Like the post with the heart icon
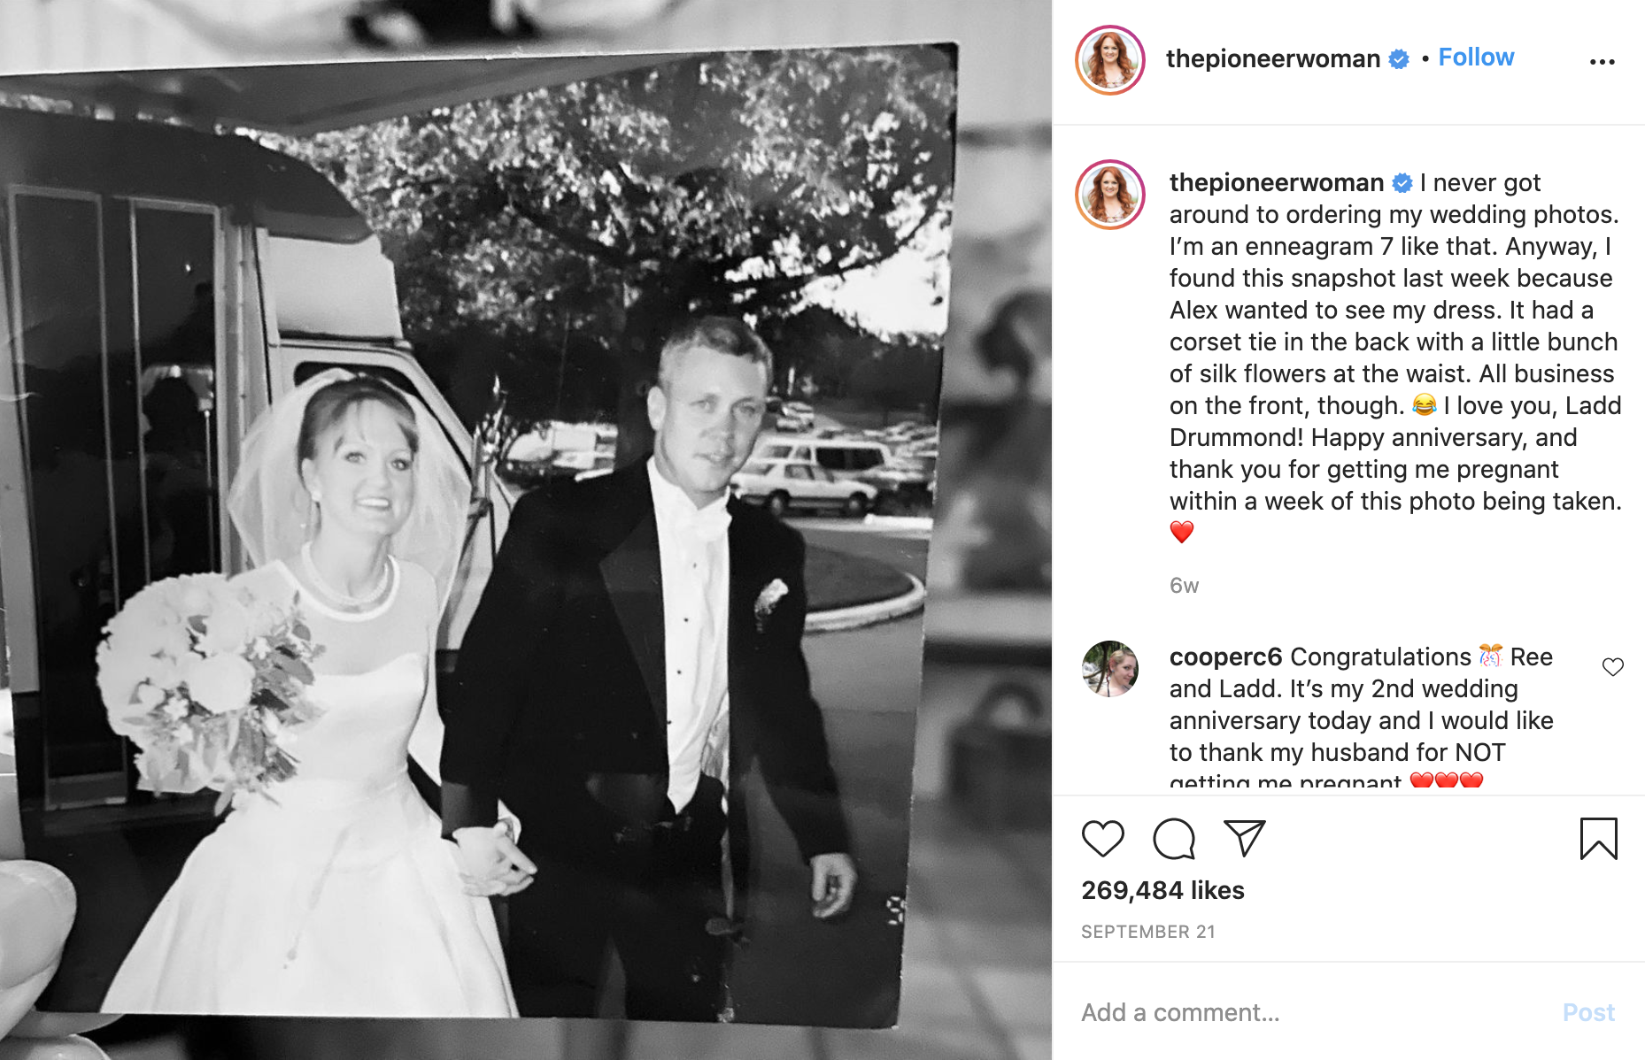The width and height of the screenshot is (1645, 1060). [1102, 838]
